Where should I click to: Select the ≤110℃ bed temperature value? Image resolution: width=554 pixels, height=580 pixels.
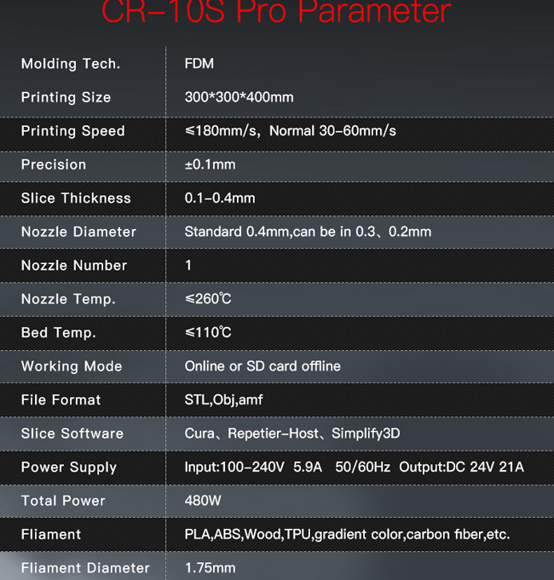point(208,332)
